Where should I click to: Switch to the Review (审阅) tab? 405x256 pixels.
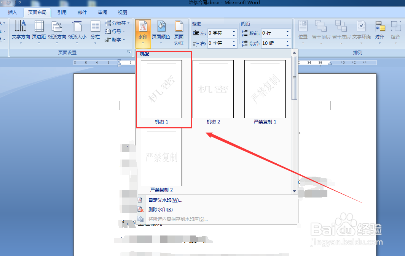click(x=102, y=13)
